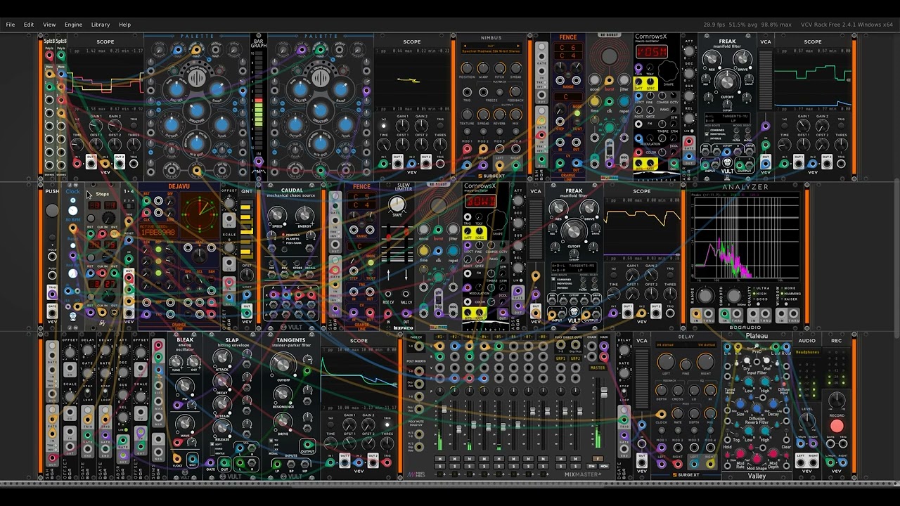Open the File menu
The width and height of the screenshot is (900, 506).
11,25
